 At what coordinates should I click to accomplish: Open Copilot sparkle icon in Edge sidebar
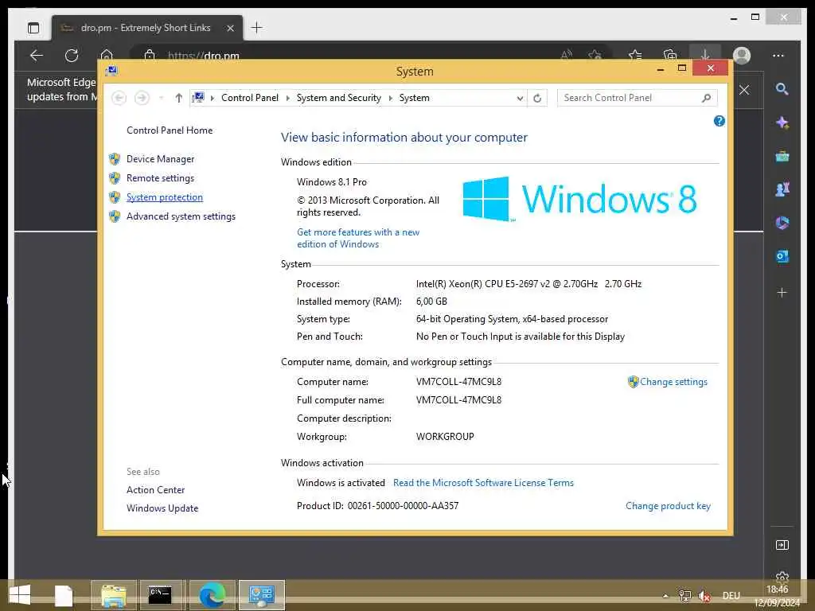coord(782,123)
